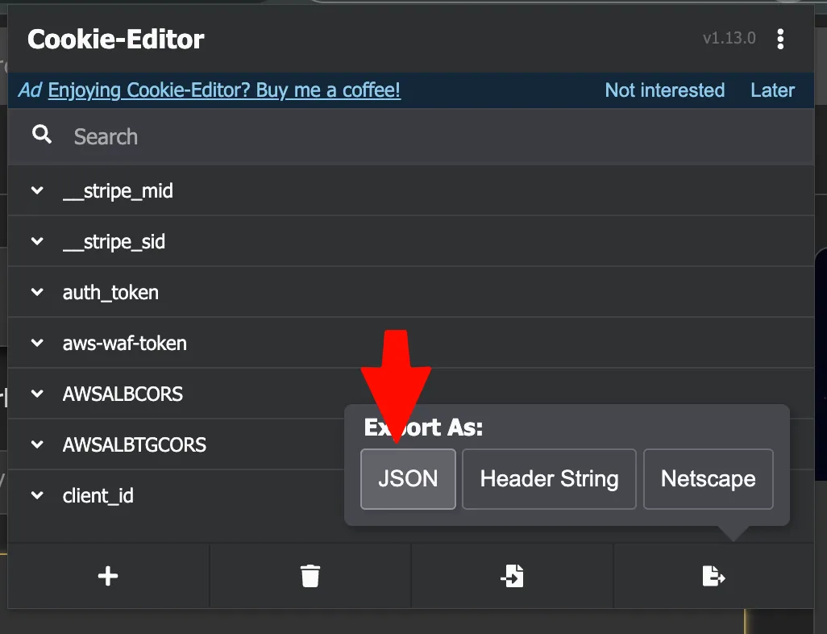Focus the Search cookies field
Screen dimensions: 827x634
click(x=411, y=137)
